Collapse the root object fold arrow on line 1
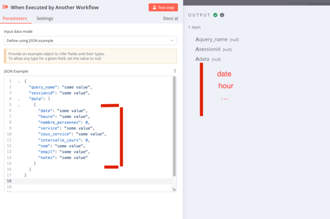 pyautogui.click(x=19, y=82)
